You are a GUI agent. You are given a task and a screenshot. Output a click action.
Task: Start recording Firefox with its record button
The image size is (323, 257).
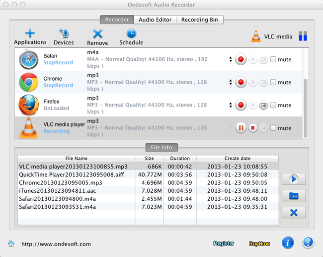(x=241, y=105)
